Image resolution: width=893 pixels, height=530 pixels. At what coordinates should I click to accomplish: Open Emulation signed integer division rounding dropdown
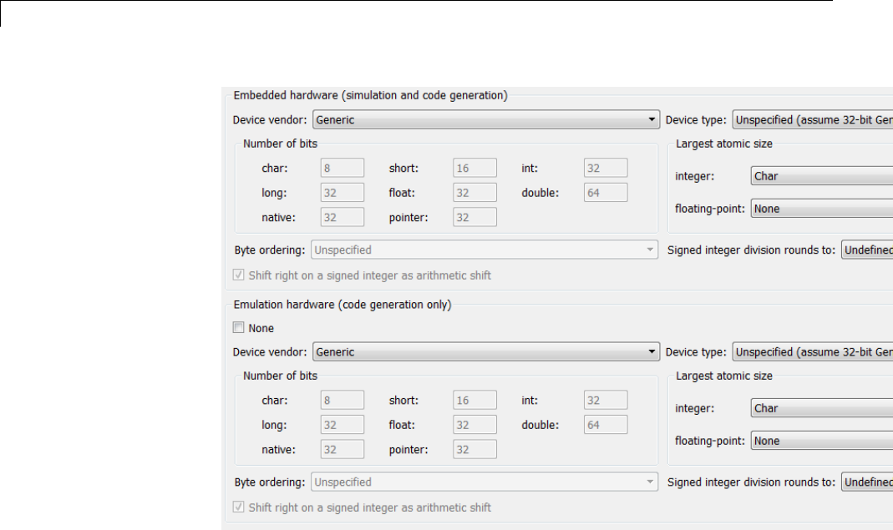click(x=865, y=482)
